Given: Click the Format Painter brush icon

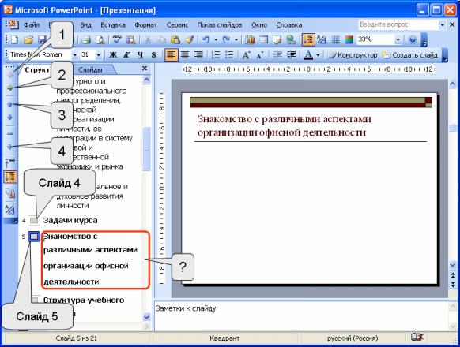Looking at the screenshot, I should 189,39.
